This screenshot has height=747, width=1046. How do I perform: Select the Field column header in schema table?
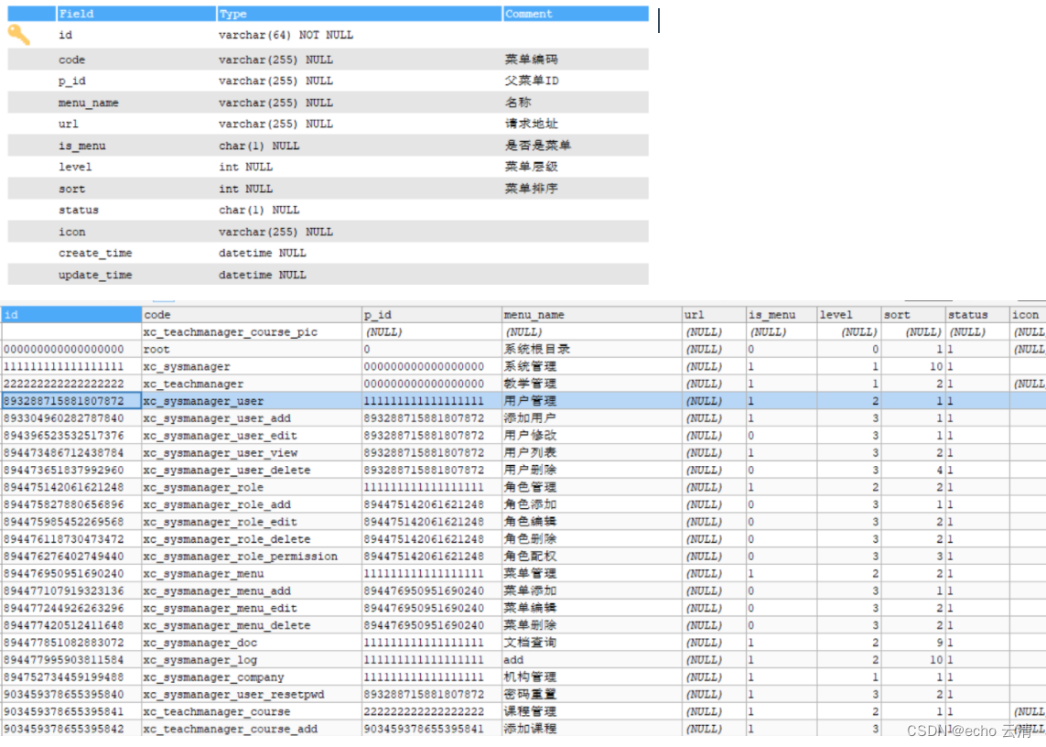click(136, 14)
